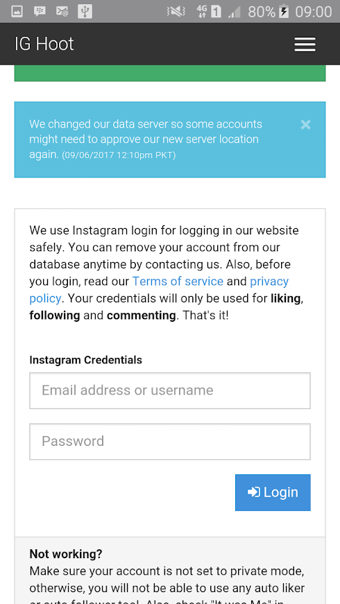
Task: Tap the email notification icon in status bar
Action: [62, 12]
